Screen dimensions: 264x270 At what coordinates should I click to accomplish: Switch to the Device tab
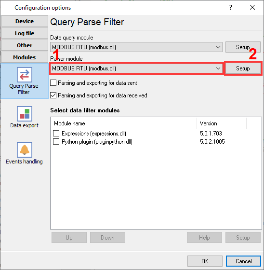coord(25,21)
